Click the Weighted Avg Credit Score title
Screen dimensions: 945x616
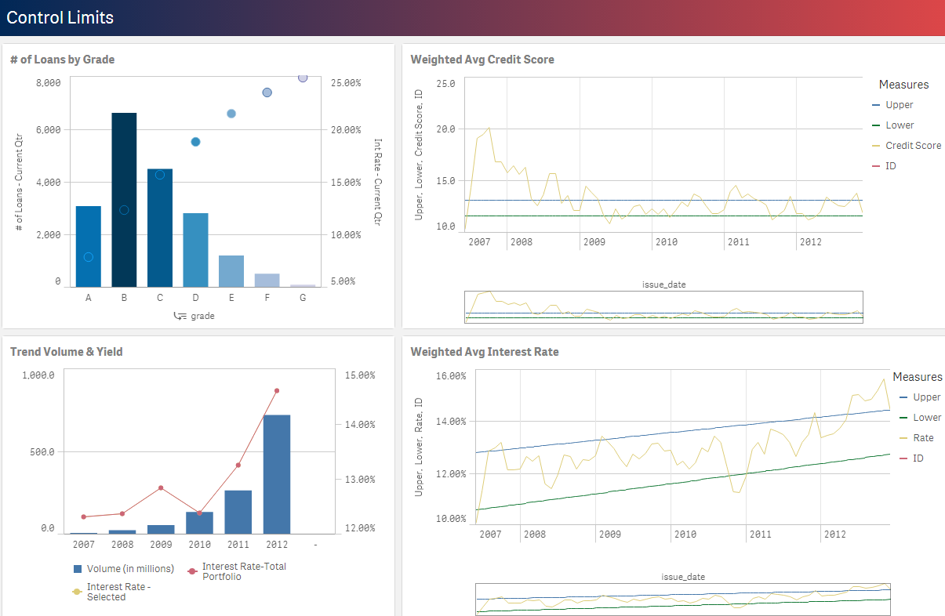pyautogui.click(x=482, y=60)
